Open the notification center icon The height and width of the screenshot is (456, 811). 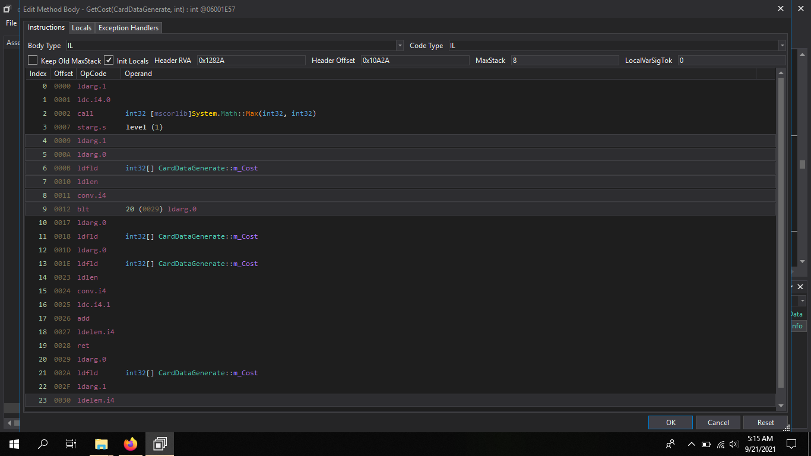click(791, 444)
